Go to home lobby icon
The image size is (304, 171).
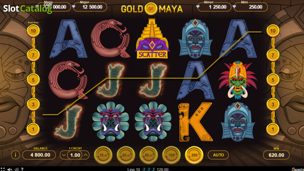(17, 169)
